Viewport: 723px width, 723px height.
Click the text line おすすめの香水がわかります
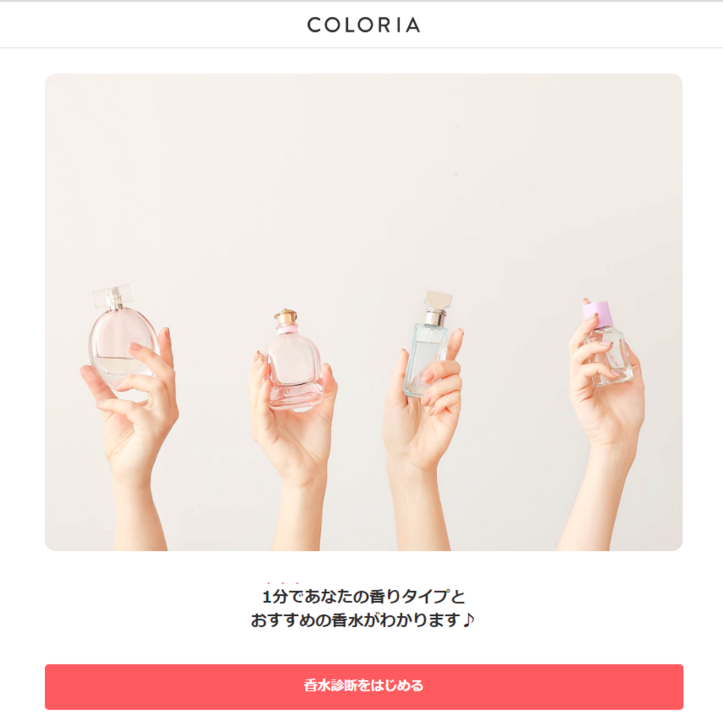pos(356,620)
